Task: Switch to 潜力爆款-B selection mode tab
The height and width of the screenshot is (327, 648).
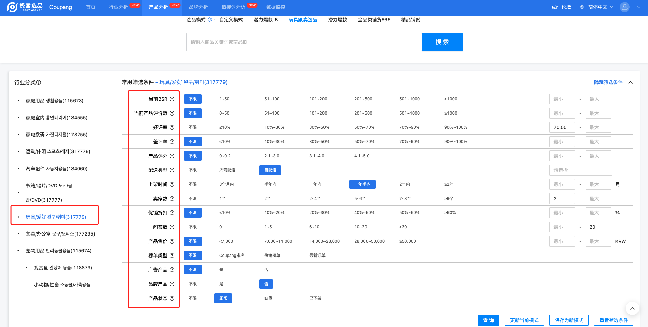Action: (266, 20)
